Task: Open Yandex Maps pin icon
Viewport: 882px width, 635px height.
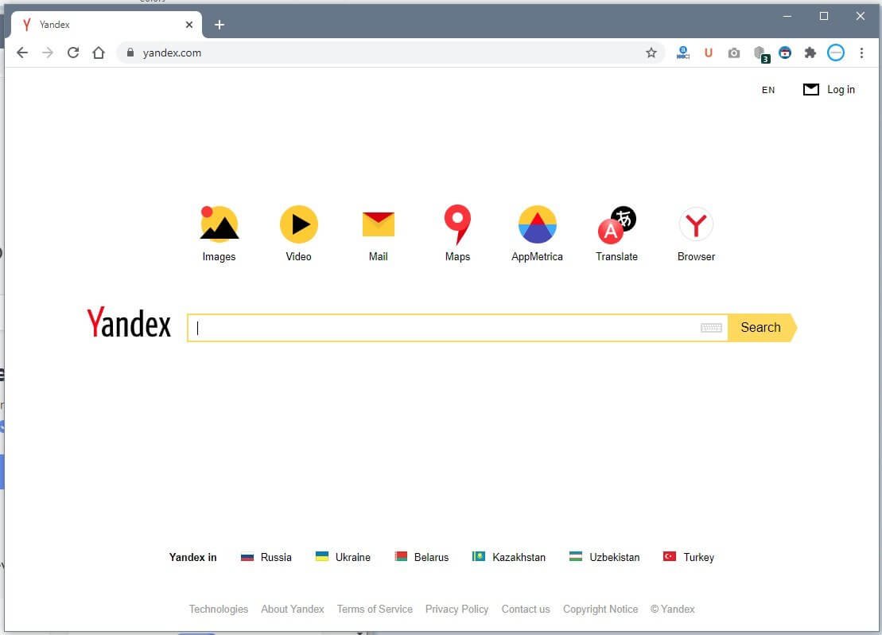Action: coord(457,224)
